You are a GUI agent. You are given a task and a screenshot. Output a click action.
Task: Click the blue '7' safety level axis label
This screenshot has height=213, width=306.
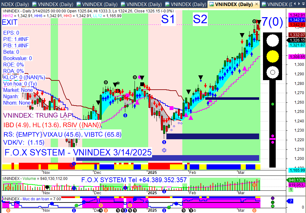(x=290, y=201)
